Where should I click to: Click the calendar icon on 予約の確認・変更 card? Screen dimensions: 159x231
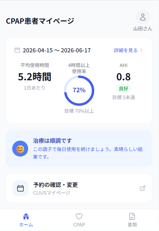[x=20, y=188]
